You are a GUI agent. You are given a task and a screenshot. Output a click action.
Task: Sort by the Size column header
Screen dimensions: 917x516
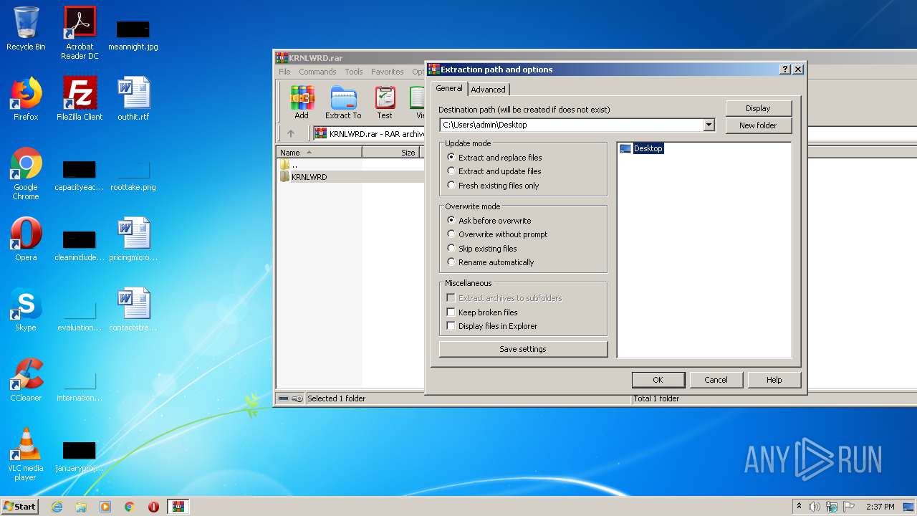point(393,153)
